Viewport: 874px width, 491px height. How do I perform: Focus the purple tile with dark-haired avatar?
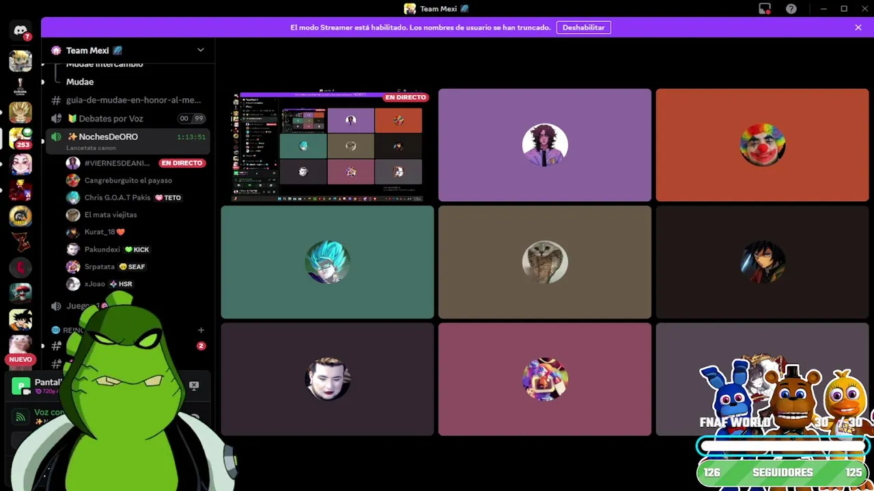point(545,145)
